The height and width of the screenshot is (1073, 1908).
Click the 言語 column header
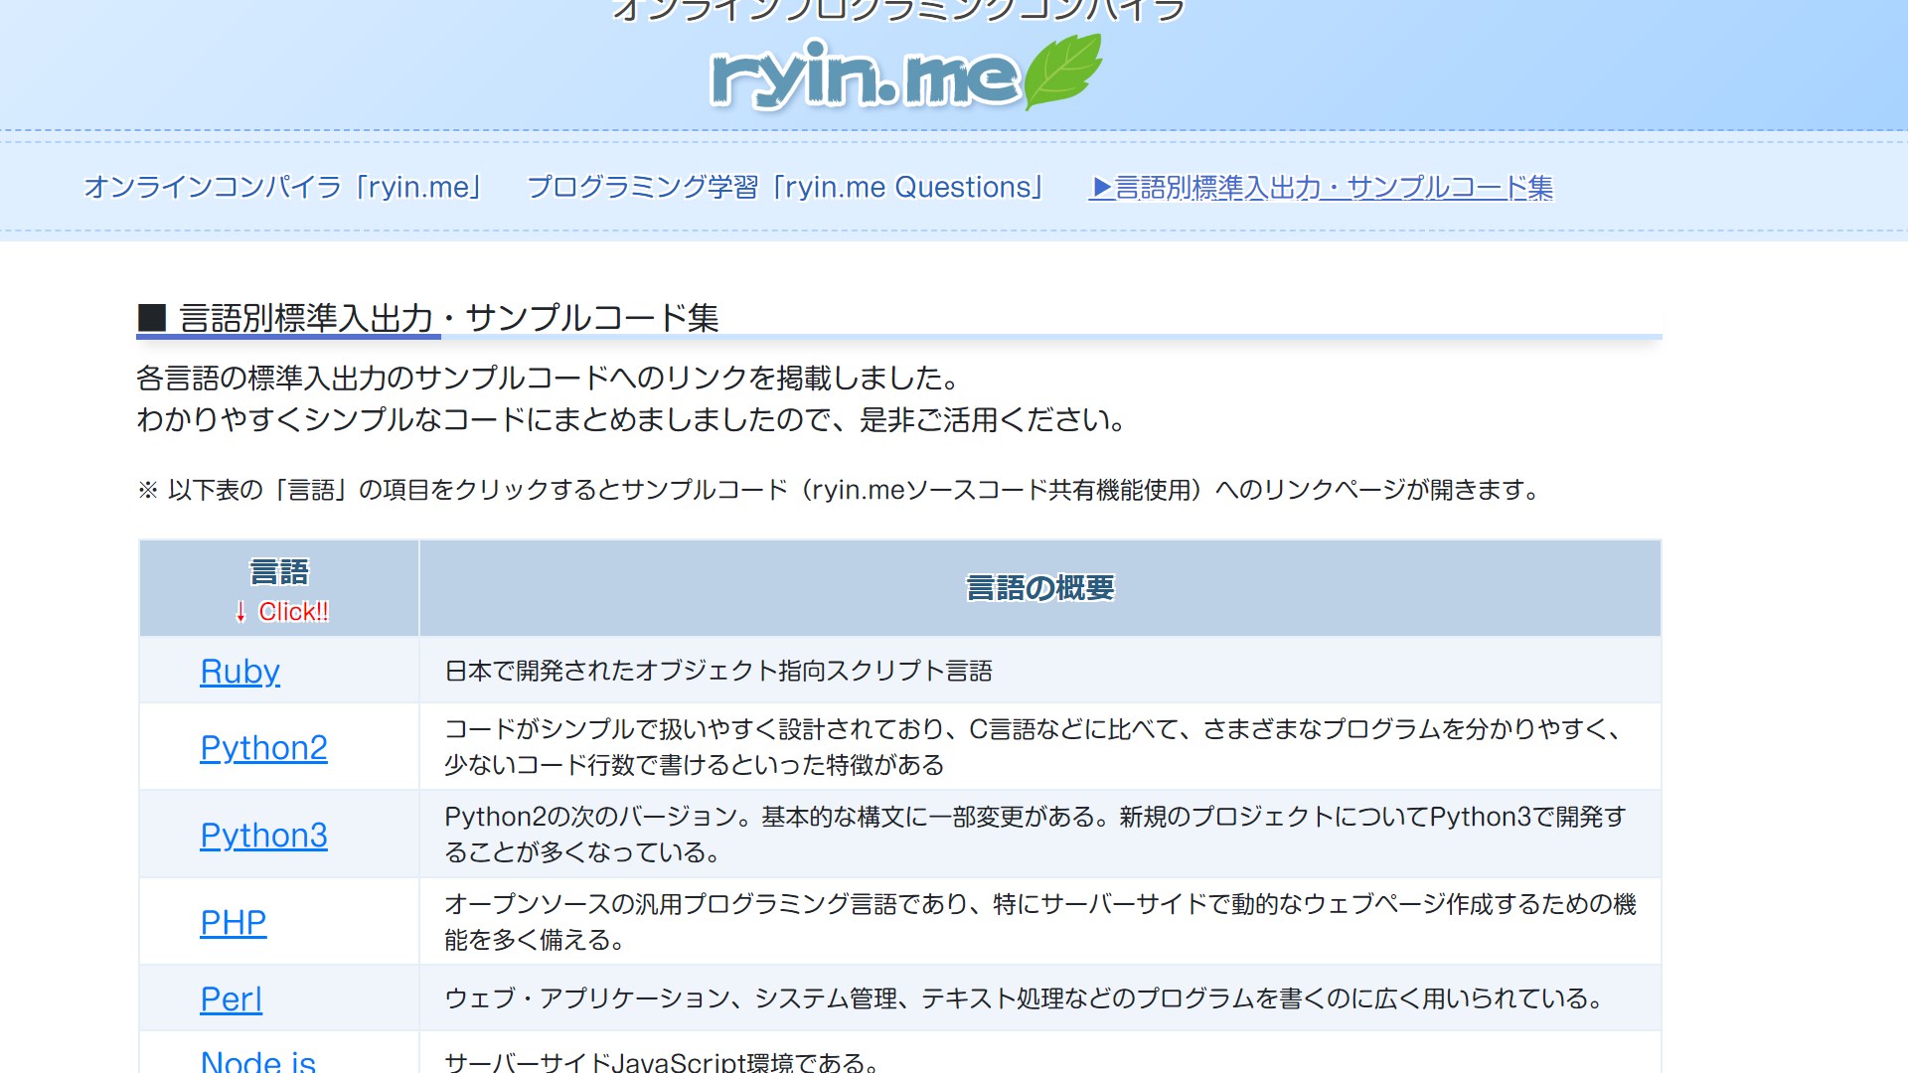point(279,572)
